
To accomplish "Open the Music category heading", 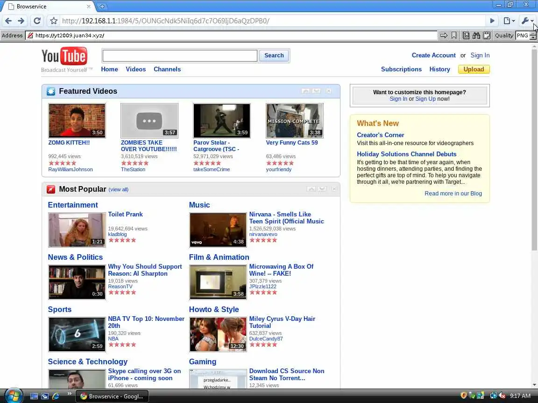I will coord(199,205).
